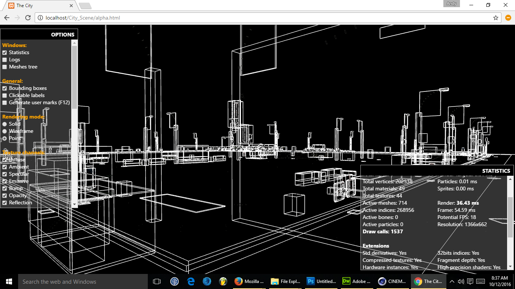Click the Options panel scroll-down arrow
Image resolution: width=515 pixels, height=289 pixels.
tap(74, 204)
